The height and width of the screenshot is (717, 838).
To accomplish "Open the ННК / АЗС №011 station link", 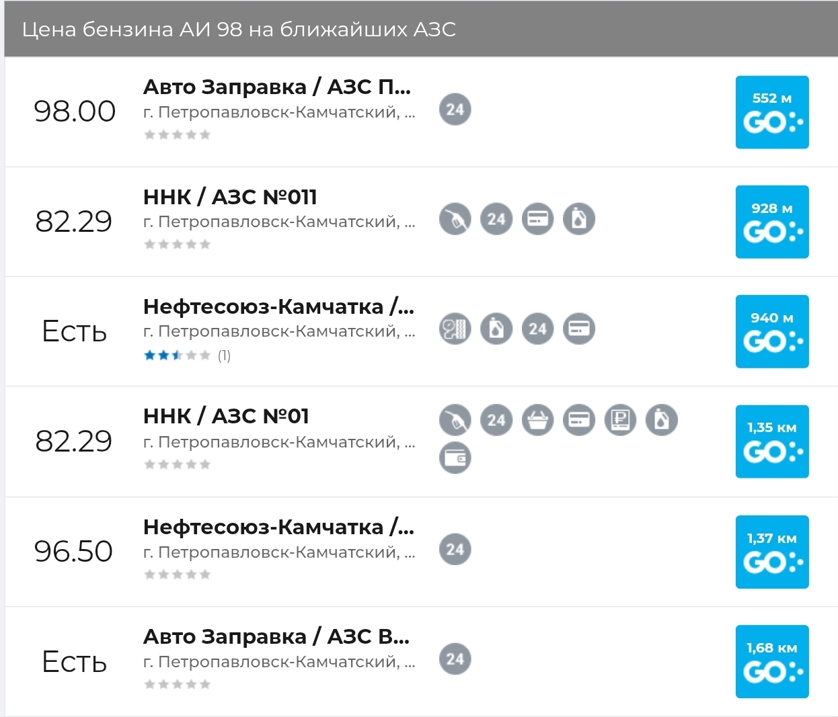I will (x=230, y=197).
